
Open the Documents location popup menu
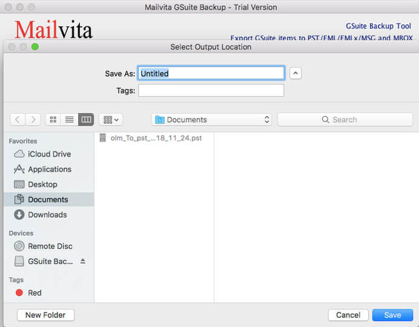click(212, 120)
